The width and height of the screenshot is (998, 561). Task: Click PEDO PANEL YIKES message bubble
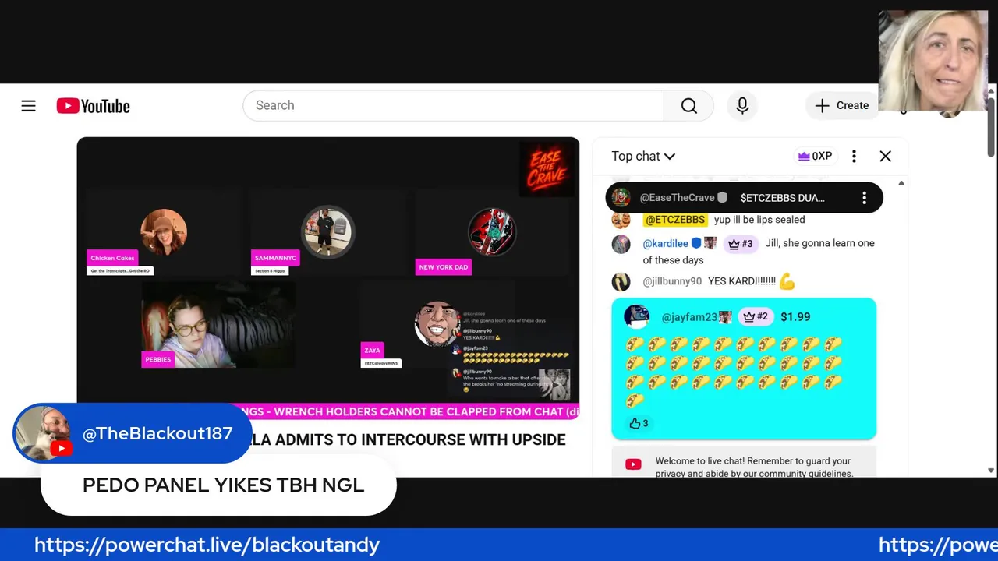[x=219, y=485]
